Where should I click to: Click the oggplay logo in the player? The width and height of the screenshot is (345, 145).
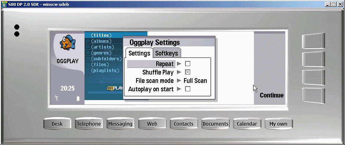click(115, 88)
